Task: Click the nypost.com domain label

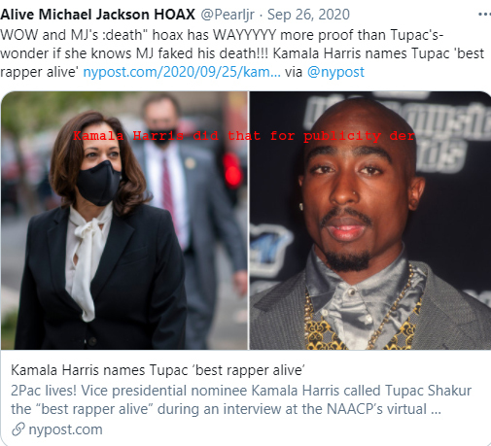Action: click(65, 429)
